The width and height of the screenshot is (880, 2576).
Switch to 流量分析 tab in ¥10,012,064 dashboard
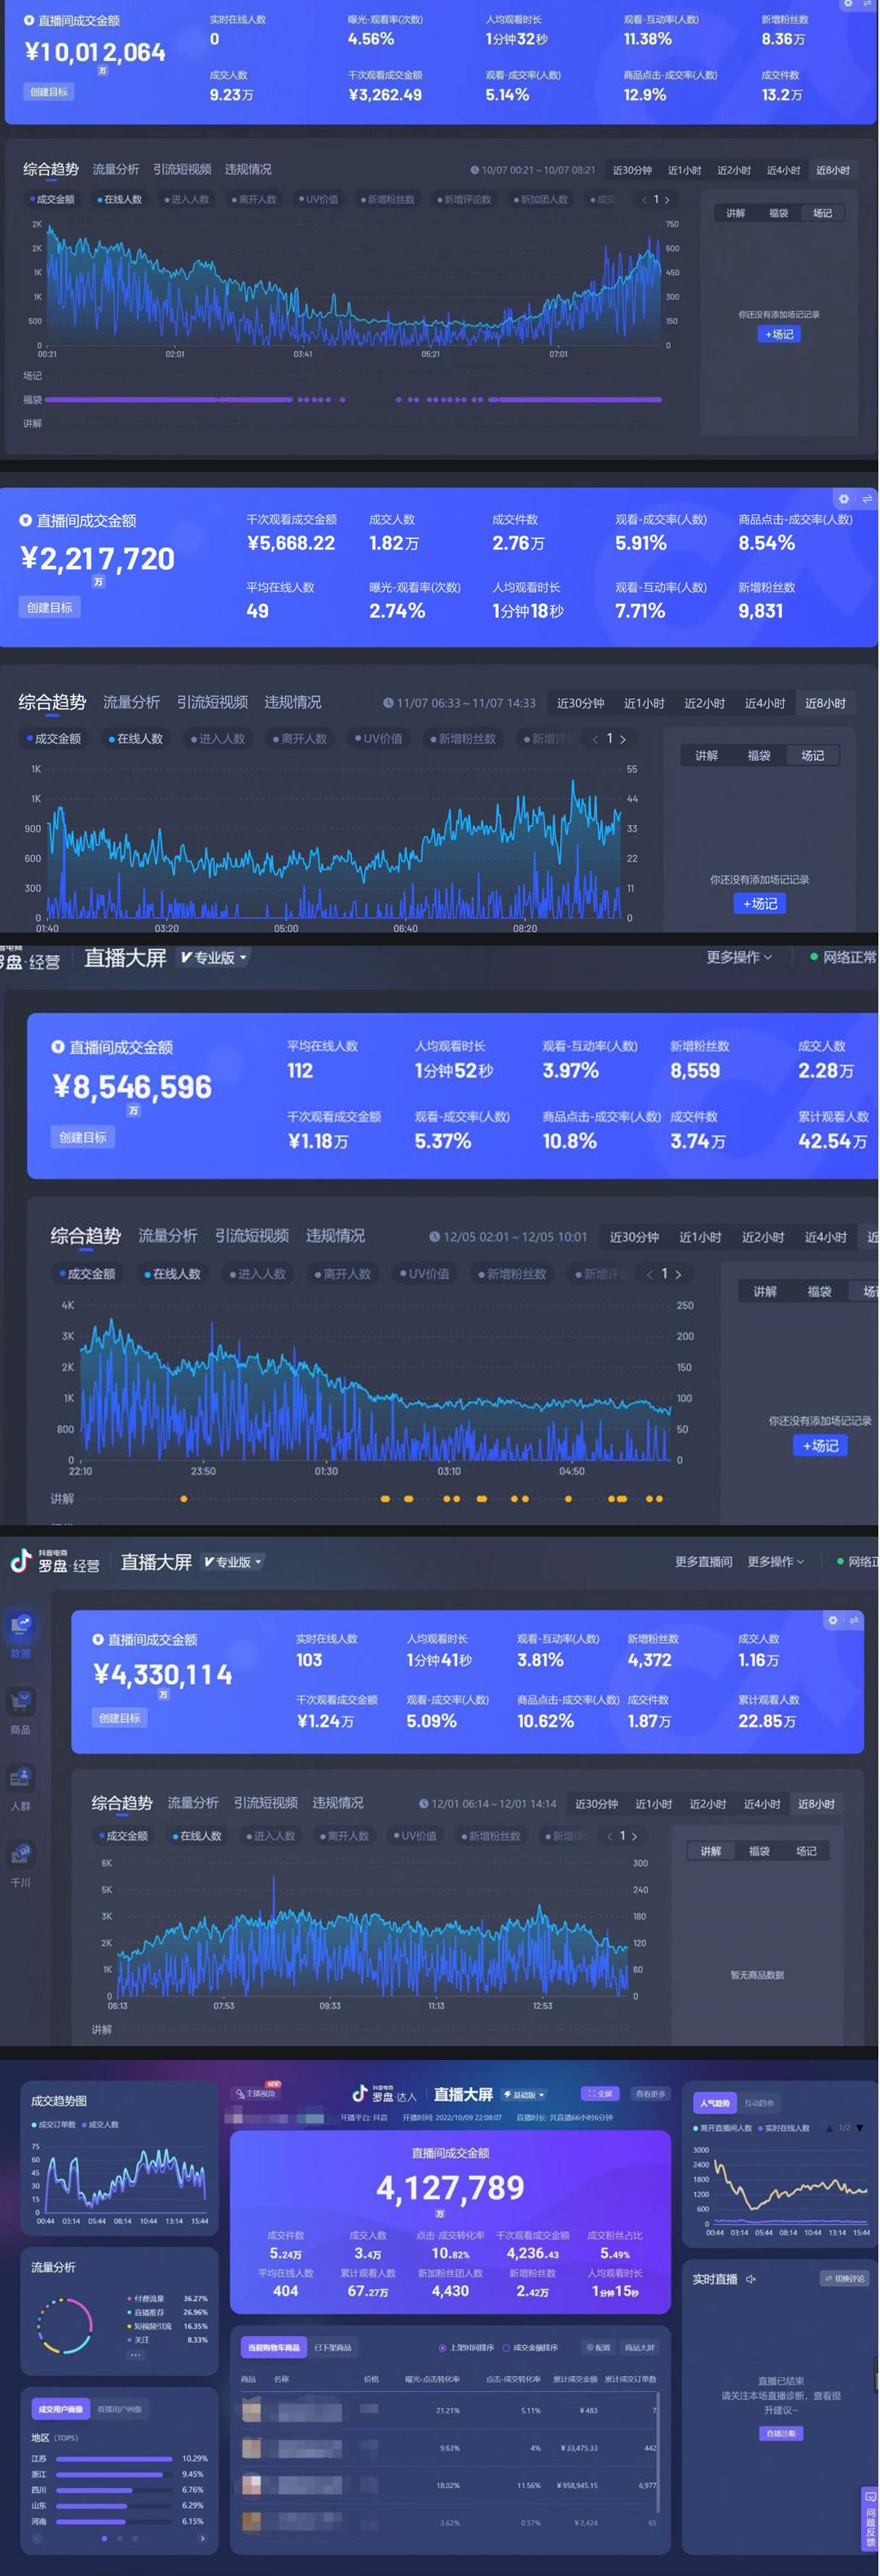(116, 170)
